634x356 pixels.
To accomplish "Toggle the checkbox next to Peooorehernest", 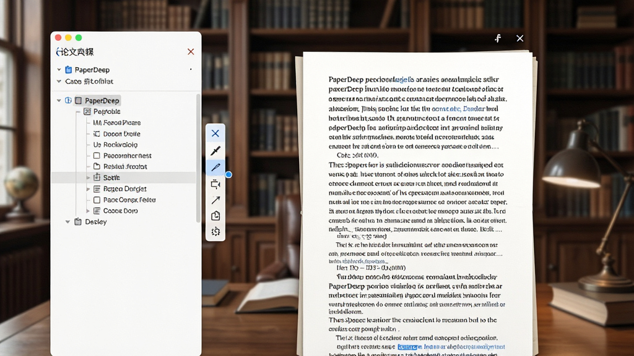I will (x=97, y=155).
